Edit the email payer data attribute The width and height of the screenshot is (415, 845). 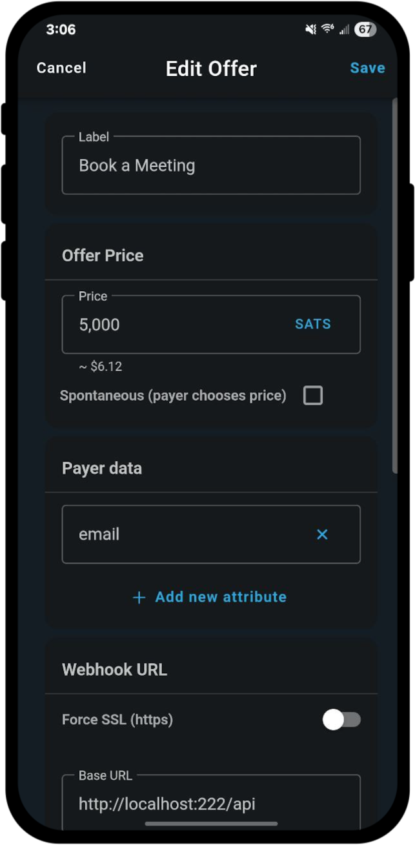click(187, 534)
